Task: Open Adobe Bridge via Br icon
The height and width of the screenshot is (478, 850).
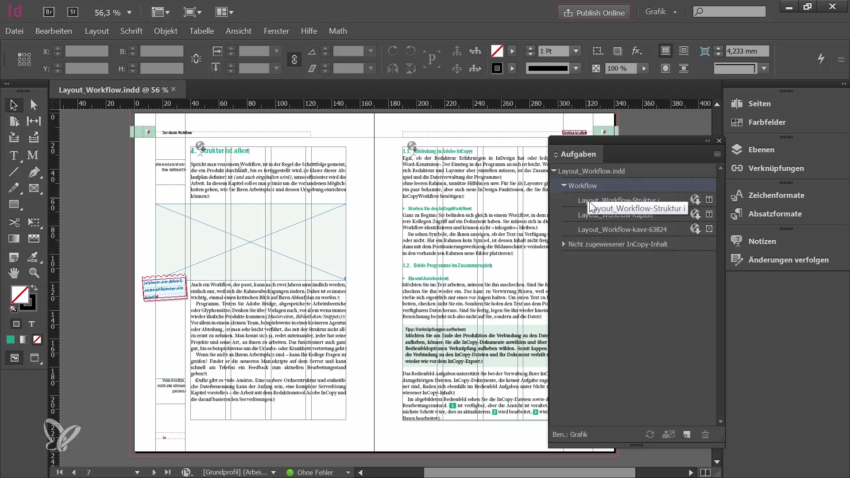Action: point(49,12)
